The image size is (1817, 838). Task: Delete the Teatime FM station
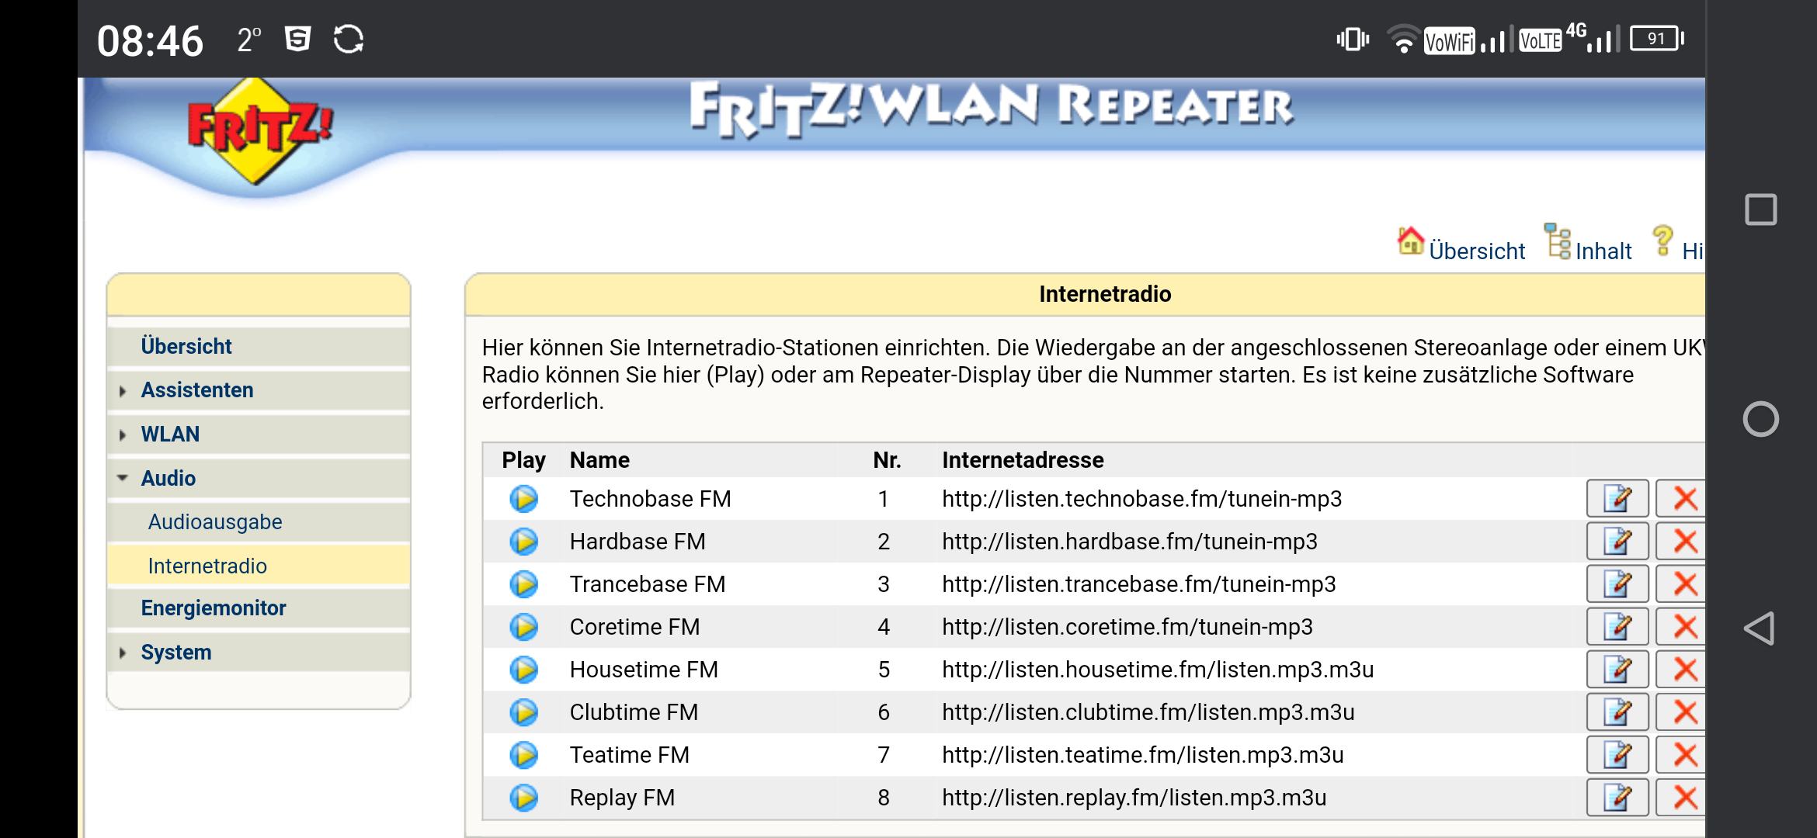[x=1681, y=755]
